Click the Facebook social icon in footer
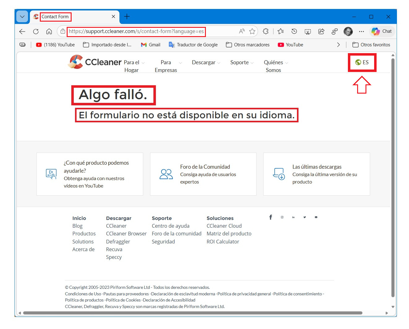409x329 pixels. coord(271,217)
